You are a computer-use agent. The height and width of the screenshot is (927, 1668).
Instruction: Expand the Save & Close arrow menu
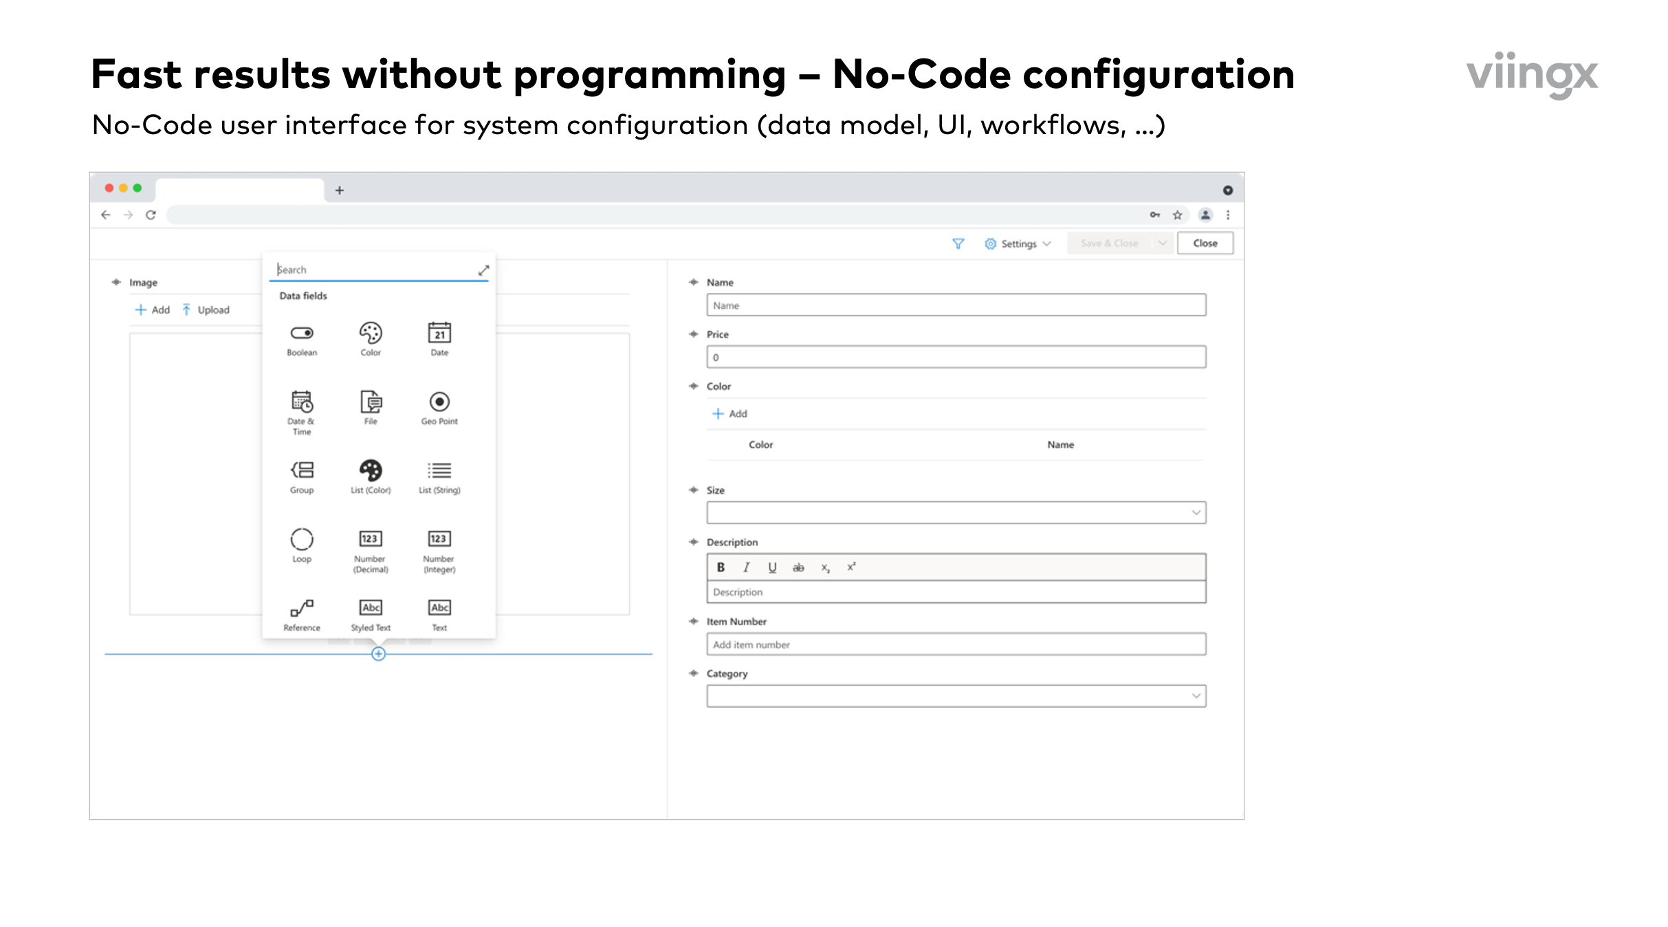click(1162, 243)
